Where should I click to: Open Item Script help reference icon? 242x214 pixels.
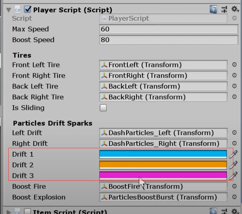pyautogui.click(x=213, y=211)
